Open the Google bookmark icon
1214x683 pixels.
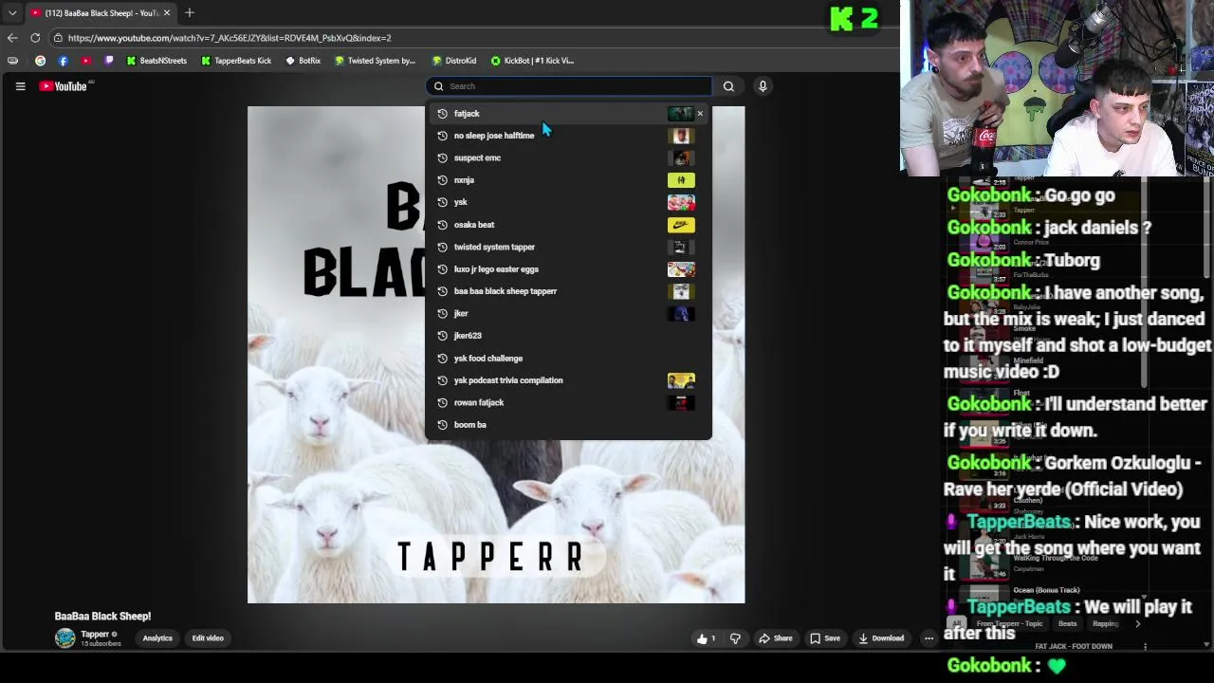point(40,61)
